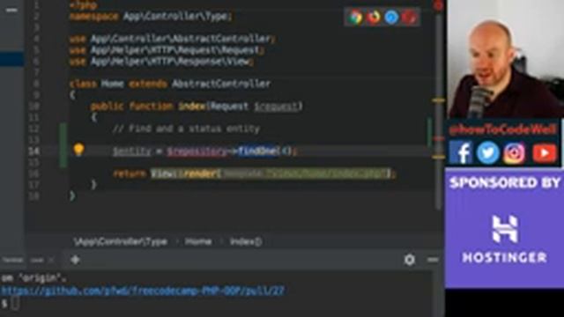This screenshot has width=564, height=317.
Task: Click the index() method breadcrumb
Action: click(246, 241)
